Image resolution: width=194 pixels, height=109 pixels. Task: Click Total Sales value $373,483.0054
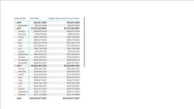click(x=40, y=74)
